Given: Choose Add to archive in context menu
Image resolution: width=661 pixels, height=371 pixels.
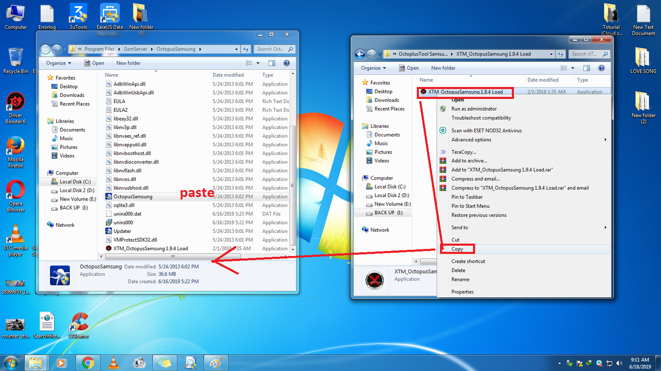Looking at the screenshot, I should (x=524, y=161).
